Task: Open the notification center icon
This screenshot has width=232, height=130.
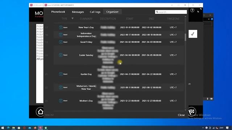Action: (227, 128)
